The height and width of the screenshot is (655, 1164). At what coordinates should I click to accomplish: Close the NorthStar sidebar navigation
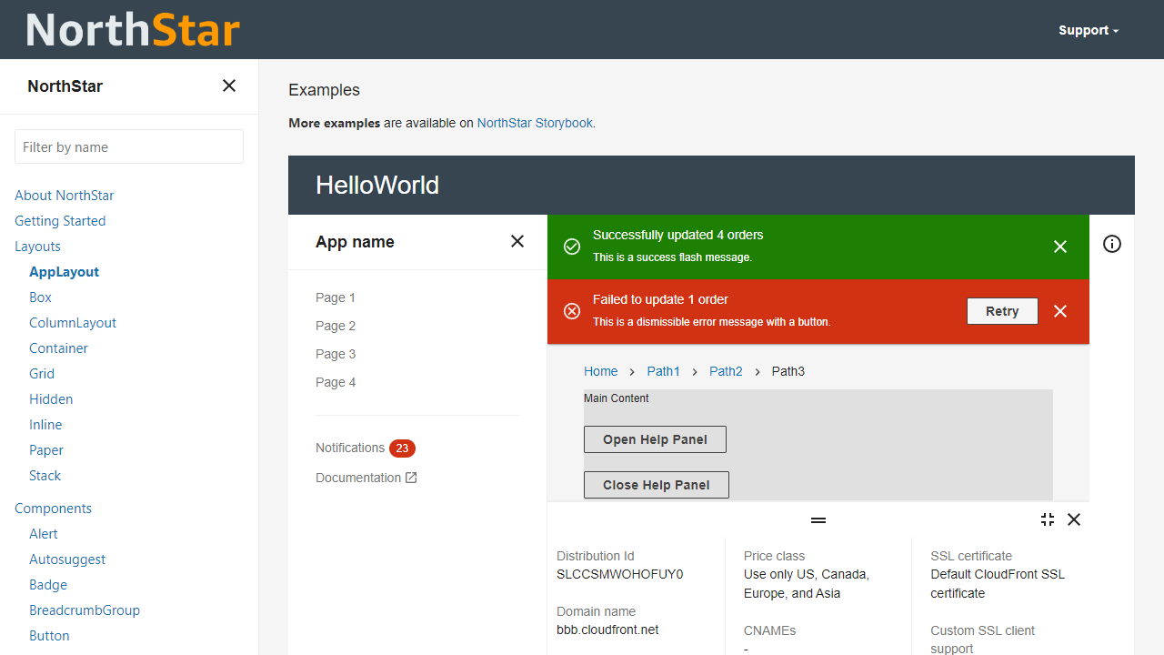coord(229,86)
